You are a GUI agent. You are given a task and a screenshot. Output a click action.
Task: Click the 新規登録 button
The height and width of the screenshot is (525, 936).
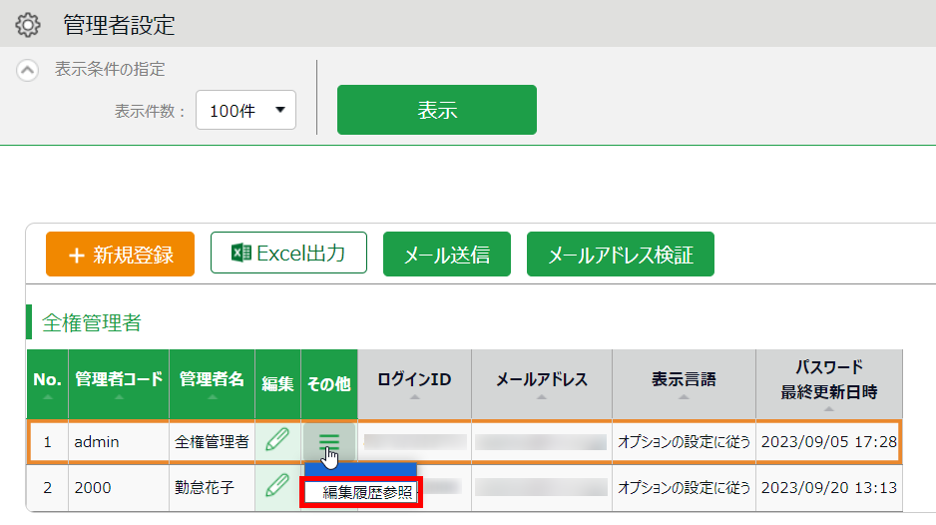pyautogui.click(x=121, y=255)
